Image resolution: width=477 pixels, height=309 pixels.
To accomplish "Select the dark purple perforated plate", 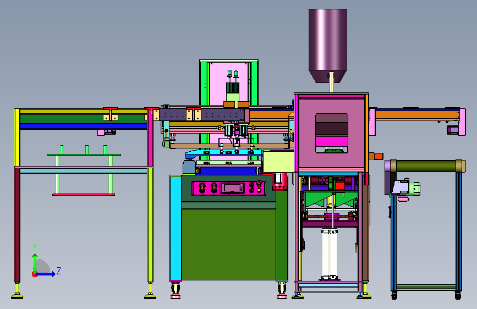I will click(x=202, y=115).
